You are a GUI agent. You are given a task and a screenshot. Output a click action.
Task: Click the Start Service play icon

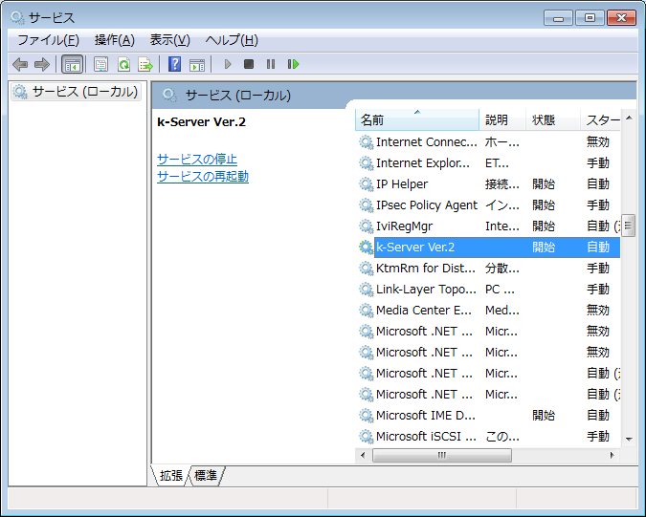point(228,64)
